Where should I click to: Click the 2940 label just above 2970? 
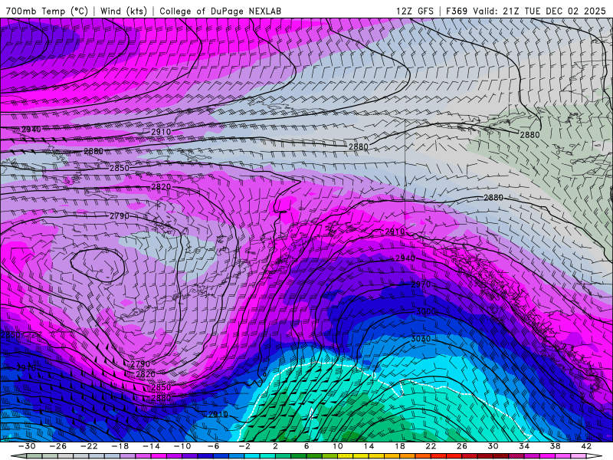point(405,258)
